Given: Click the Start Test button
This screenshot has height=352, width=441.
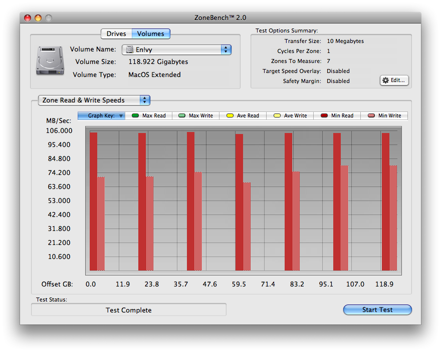Looking at the screenshot, I should click(x=377, y=309).
